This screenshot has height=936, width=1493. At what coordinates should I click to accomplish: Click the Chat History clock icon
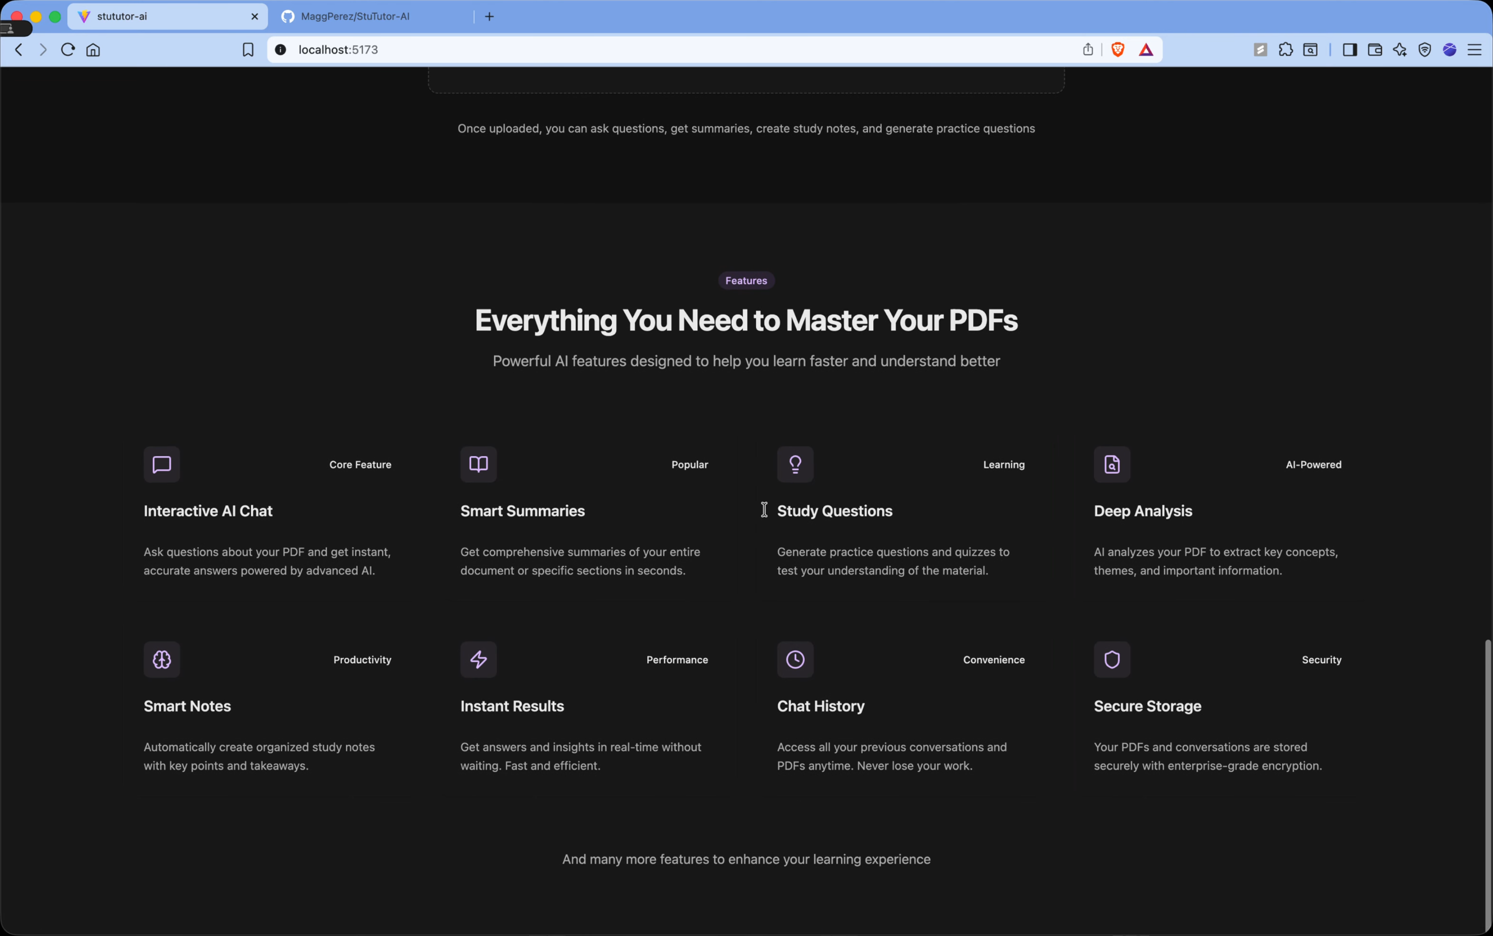pos(795,659)
